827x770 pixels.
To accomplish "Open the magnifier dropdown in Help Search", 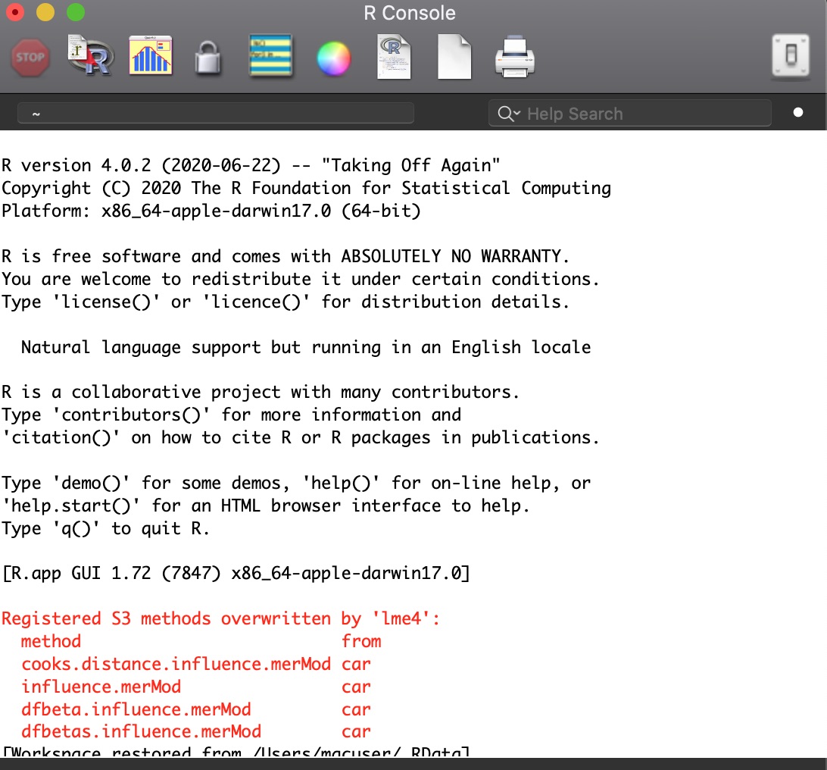I will pyautogui.click(x=509, y=114).
